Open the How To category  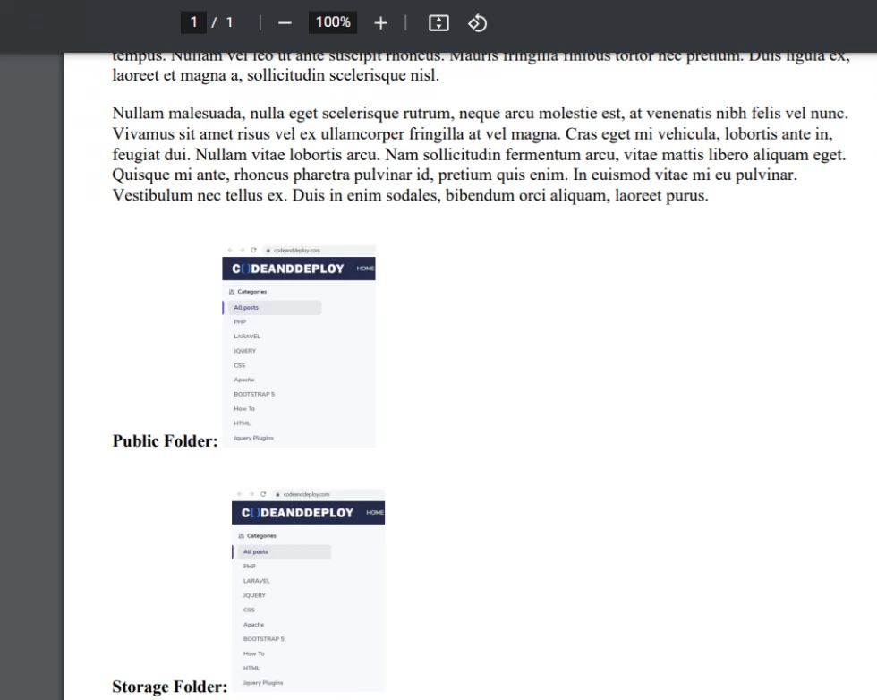pos(243,408)
